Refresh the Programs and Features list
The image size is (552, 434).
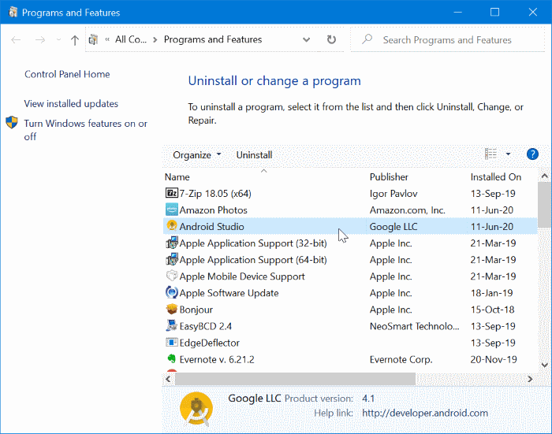[x=331, y=39]
